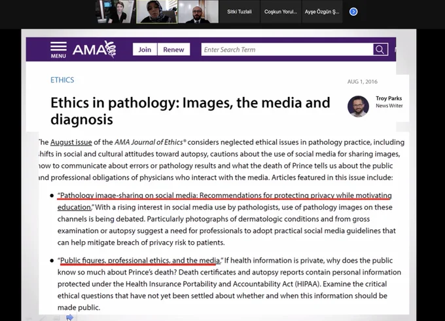
Task: Click the search magnifier button
Action: pyautogui.click(x=380, y=49)
